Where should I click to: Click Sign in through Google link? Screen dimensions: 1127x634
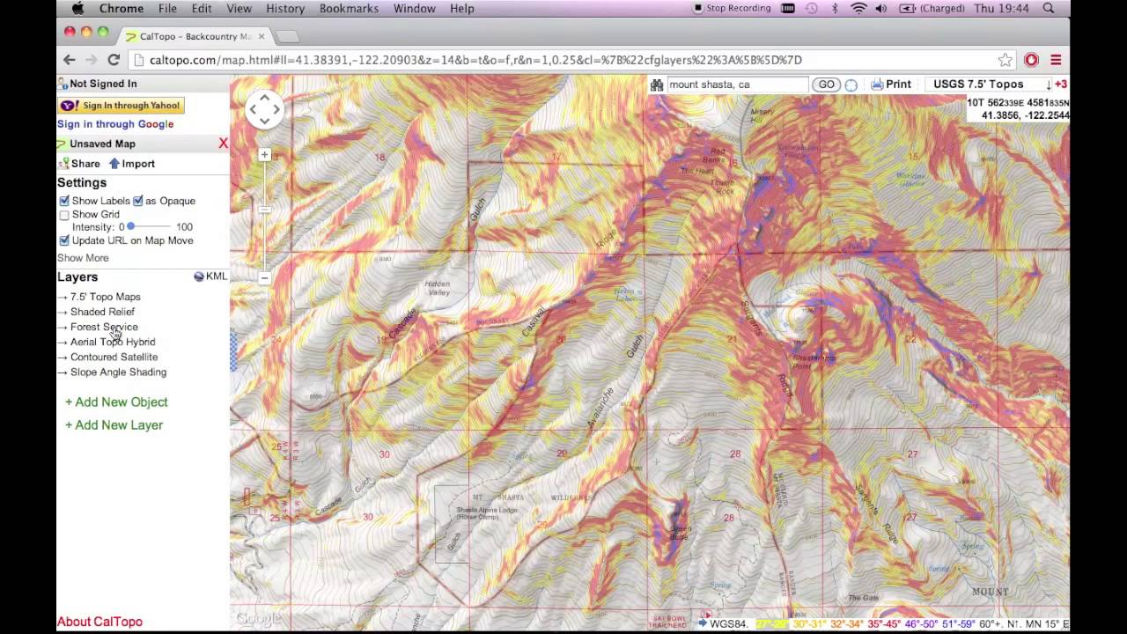[115, 124]
